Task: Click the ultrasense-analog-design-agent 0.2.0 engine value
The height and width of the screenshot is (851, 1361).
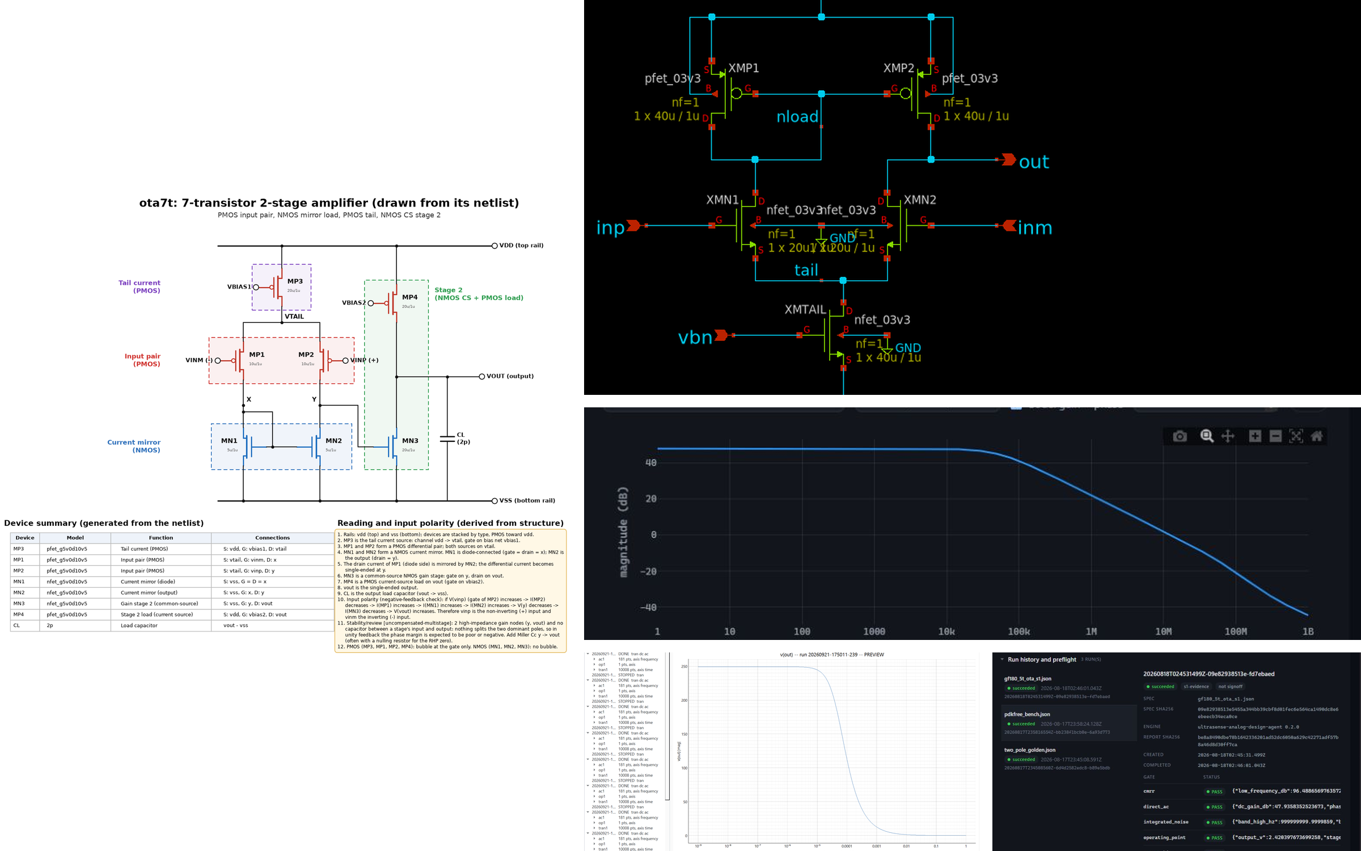Action: [1248, 727]
